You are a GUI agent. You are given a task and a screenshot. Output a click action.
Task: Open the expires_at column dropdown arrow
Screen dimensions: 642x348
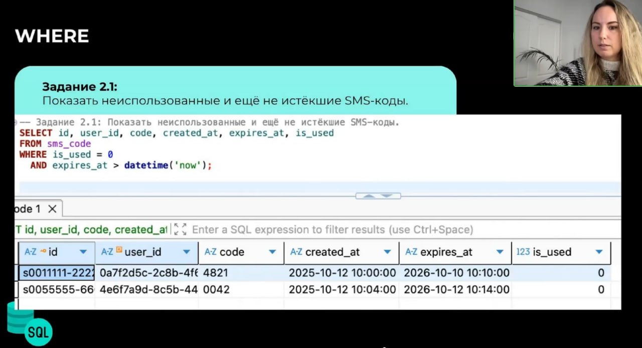point(500,252)
